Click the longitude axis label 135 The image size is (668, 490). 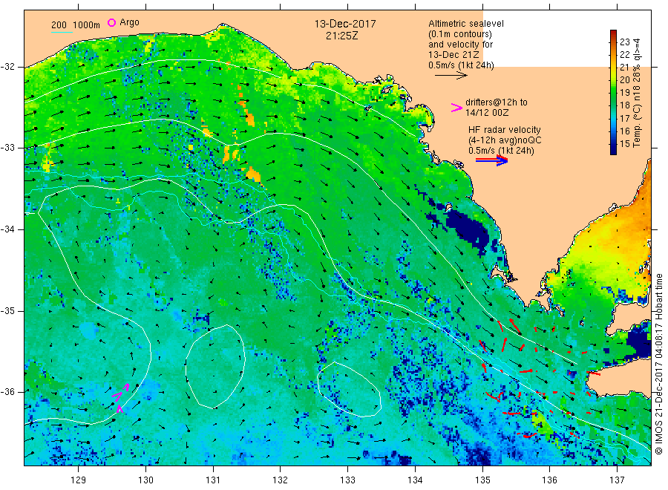[x=482, y=480]
